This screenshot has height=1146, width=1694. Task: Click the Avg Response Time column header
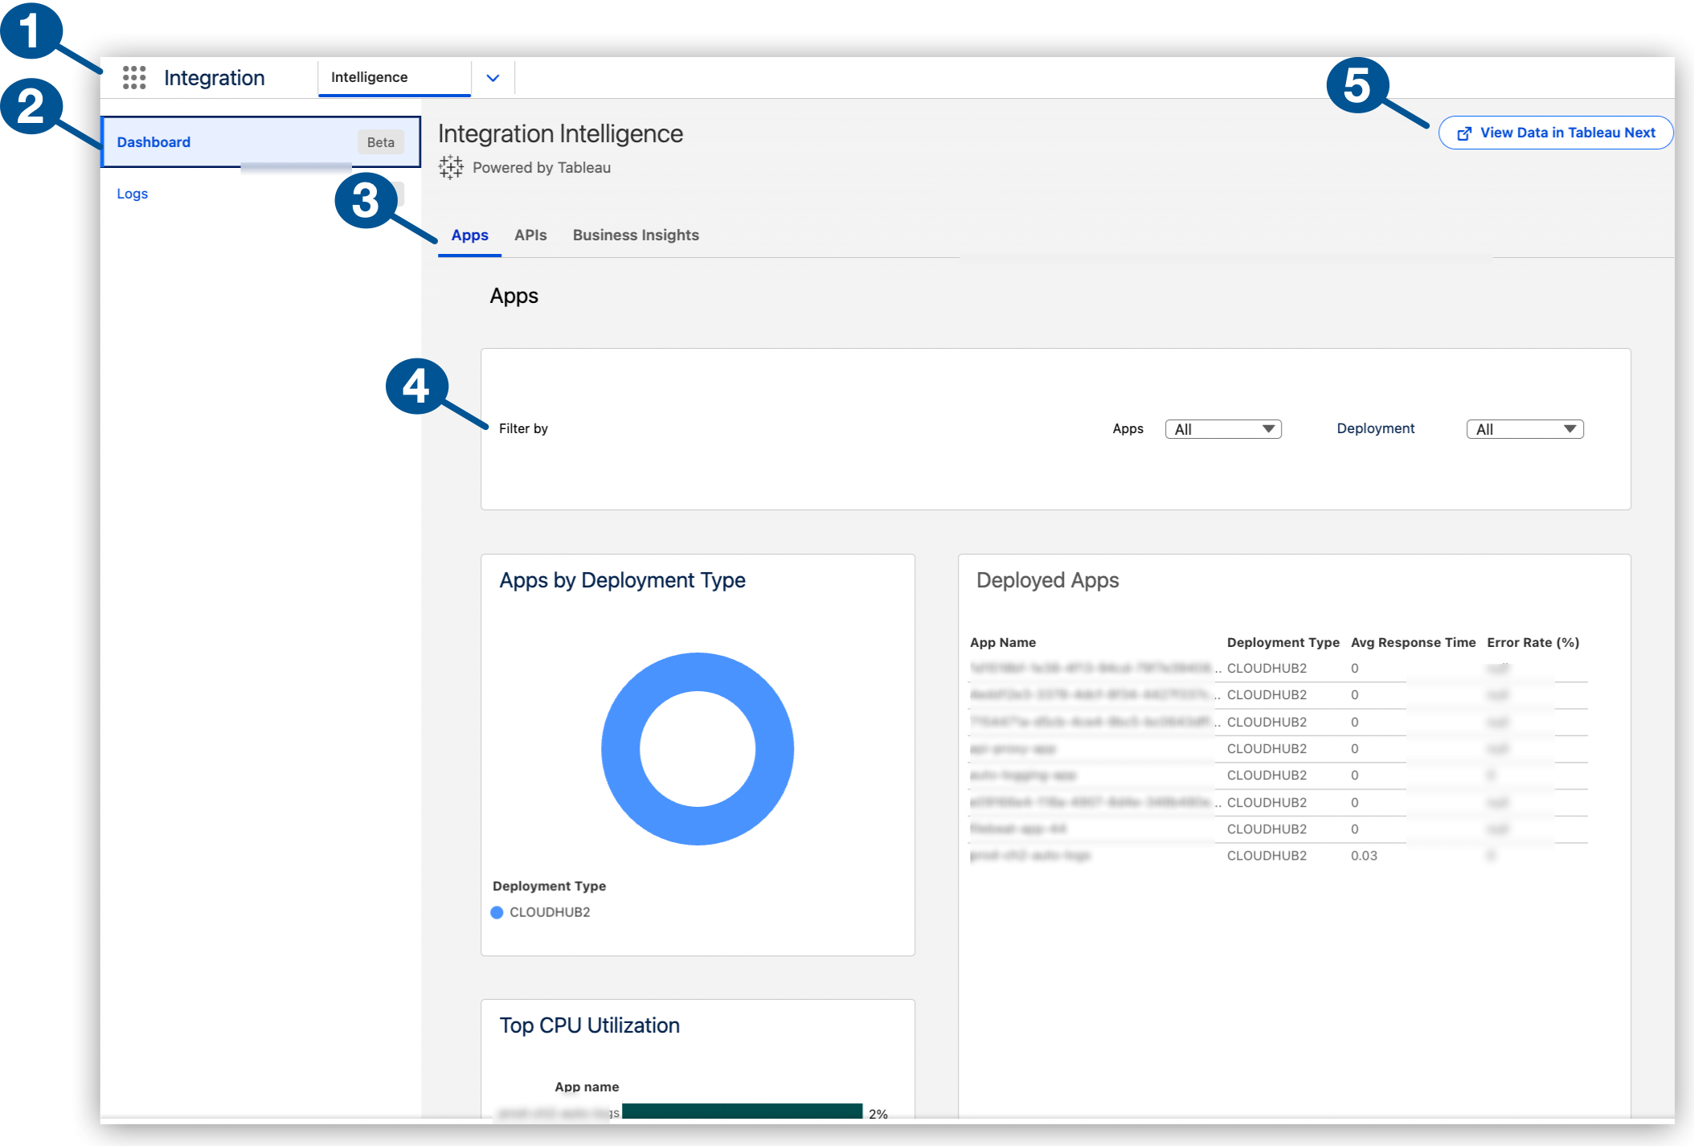(1413, 642)
